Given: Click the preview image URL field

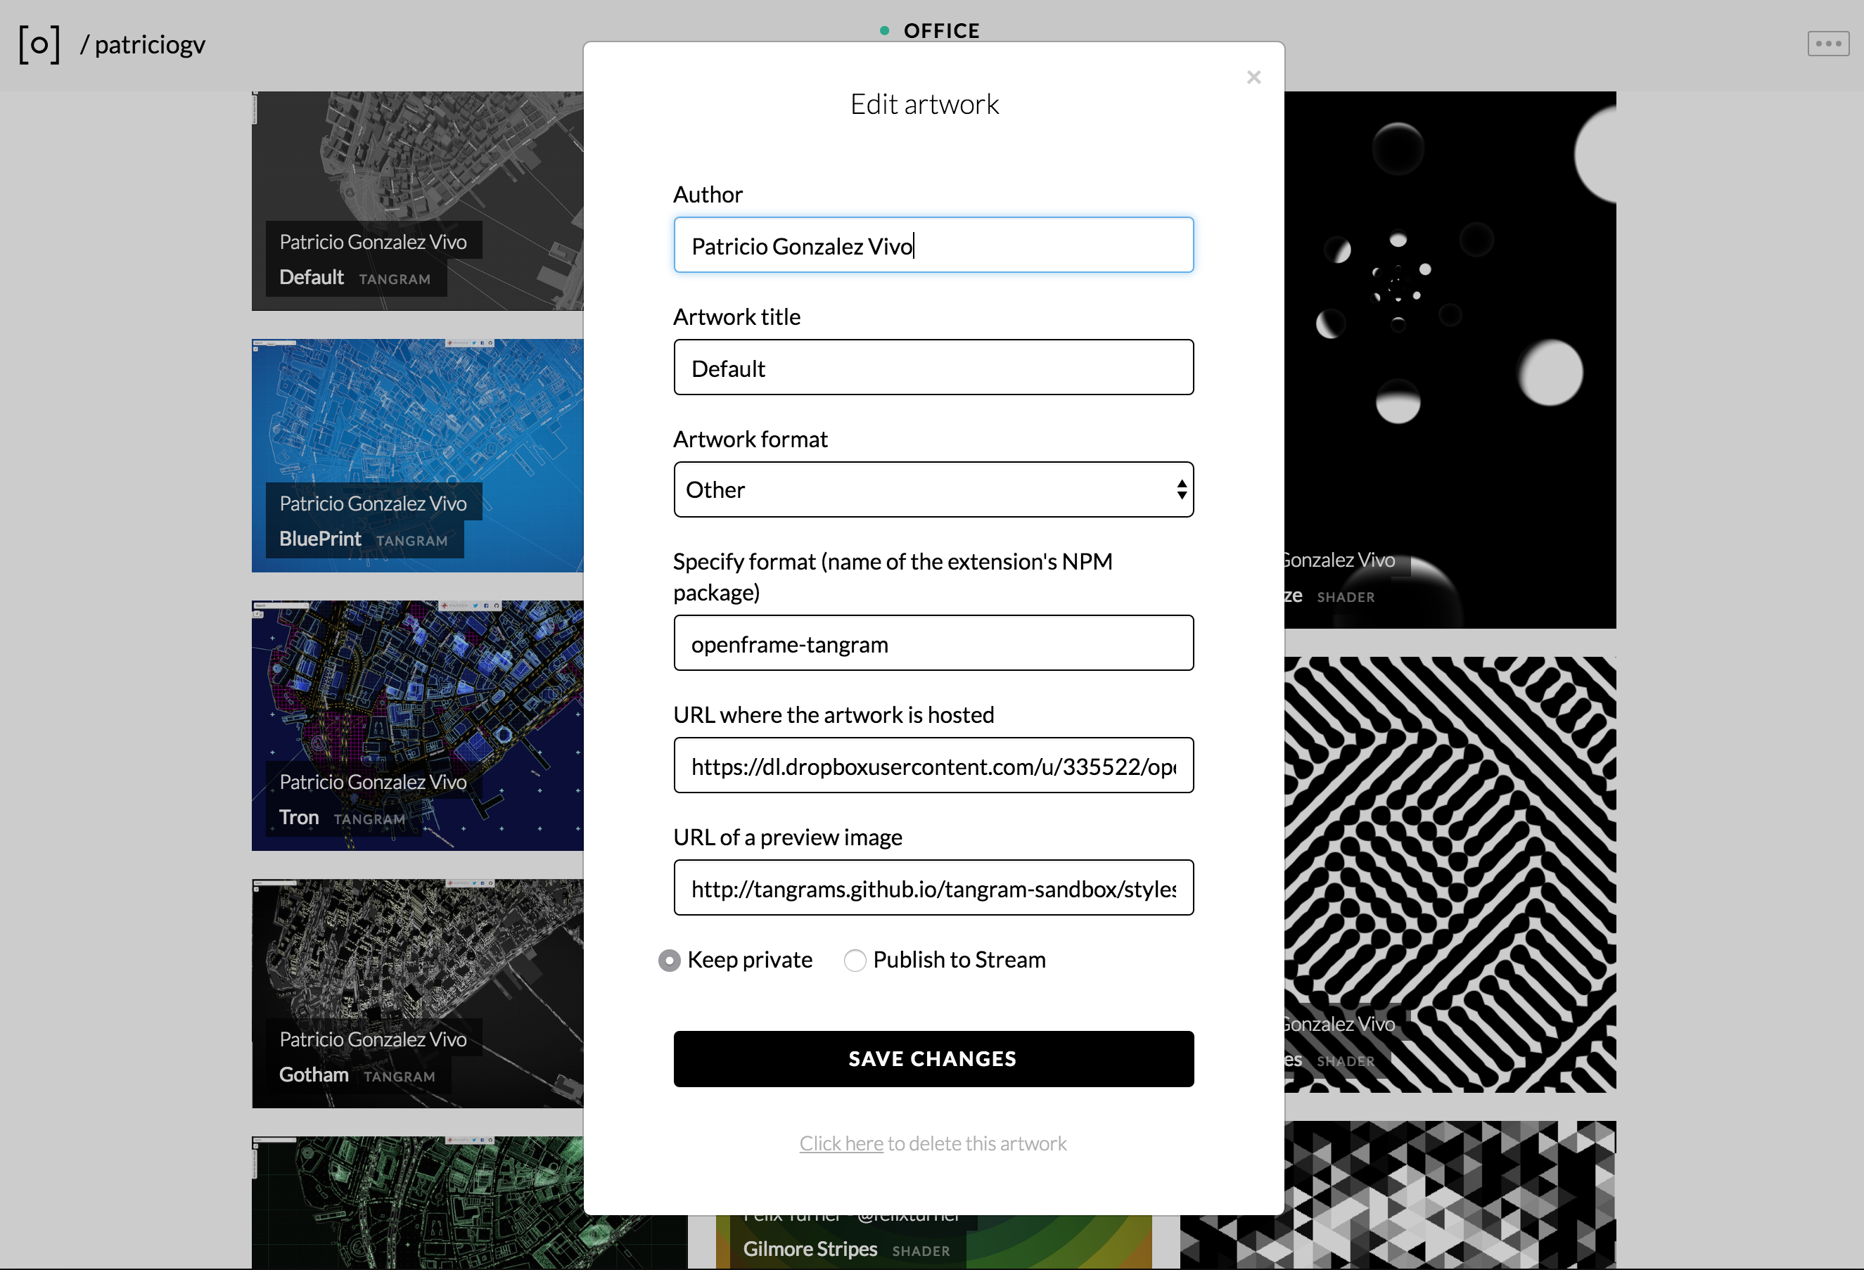Looking at the screenshot, I should 933,888.
